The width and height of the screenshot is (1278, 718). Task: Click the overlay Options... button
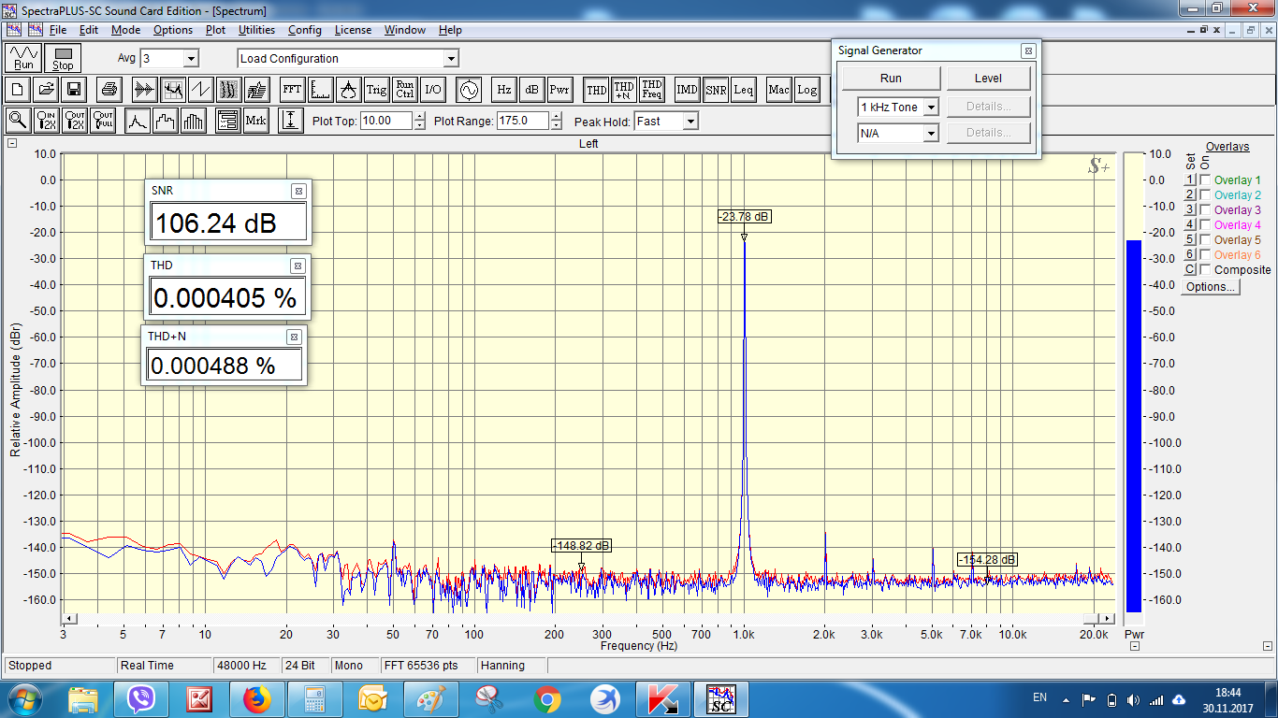(x=1210, y=287)
